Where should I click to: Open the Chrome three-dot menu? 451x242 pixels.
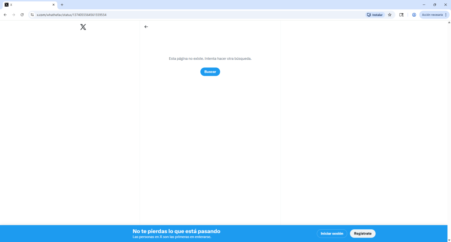click(446, 15)
